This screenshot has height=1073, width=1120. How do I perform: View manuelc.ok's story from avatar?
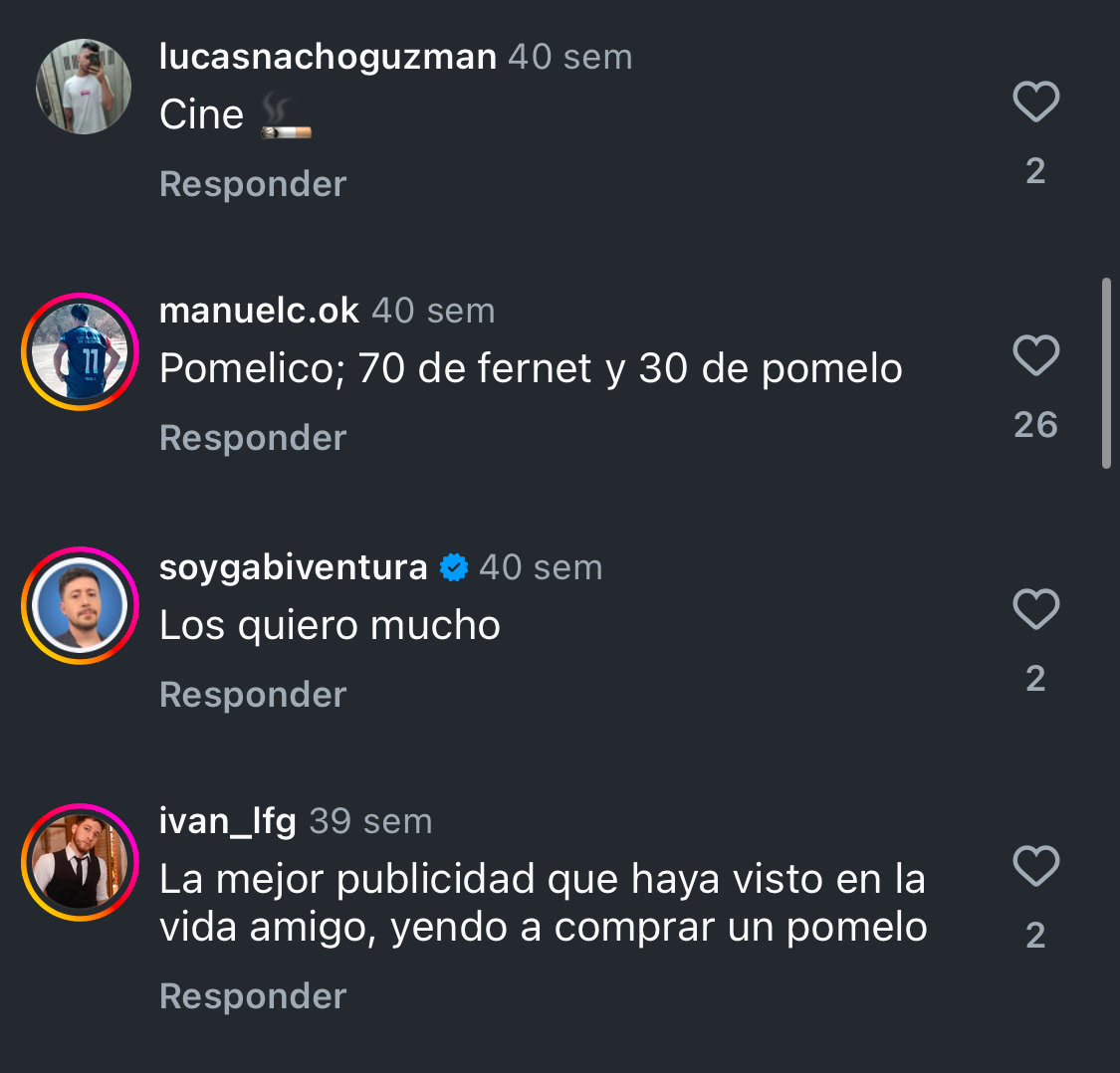(80, 352)
